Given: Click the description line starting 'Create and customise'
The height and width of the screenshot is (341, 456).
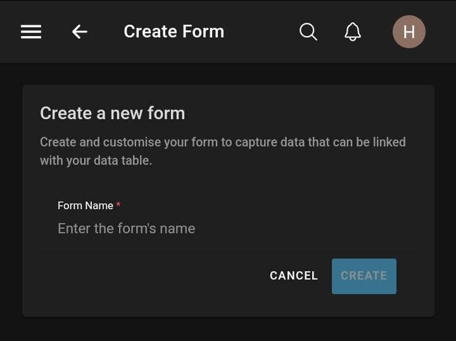Looking at the screenshot, I should [222, 142].
